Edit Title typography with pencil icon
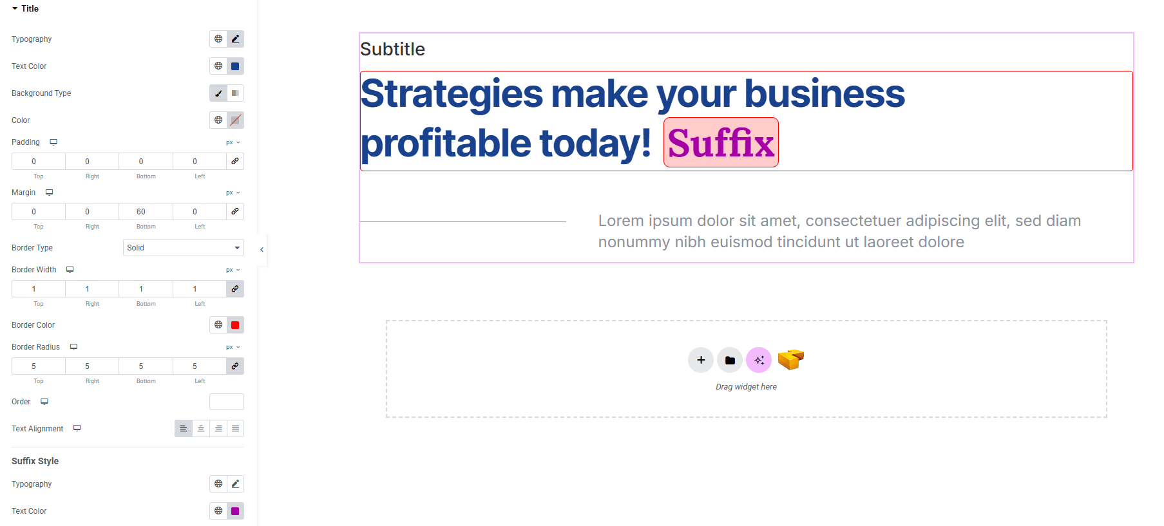This screenshot has height=526, width=1164. click(235, 39)
